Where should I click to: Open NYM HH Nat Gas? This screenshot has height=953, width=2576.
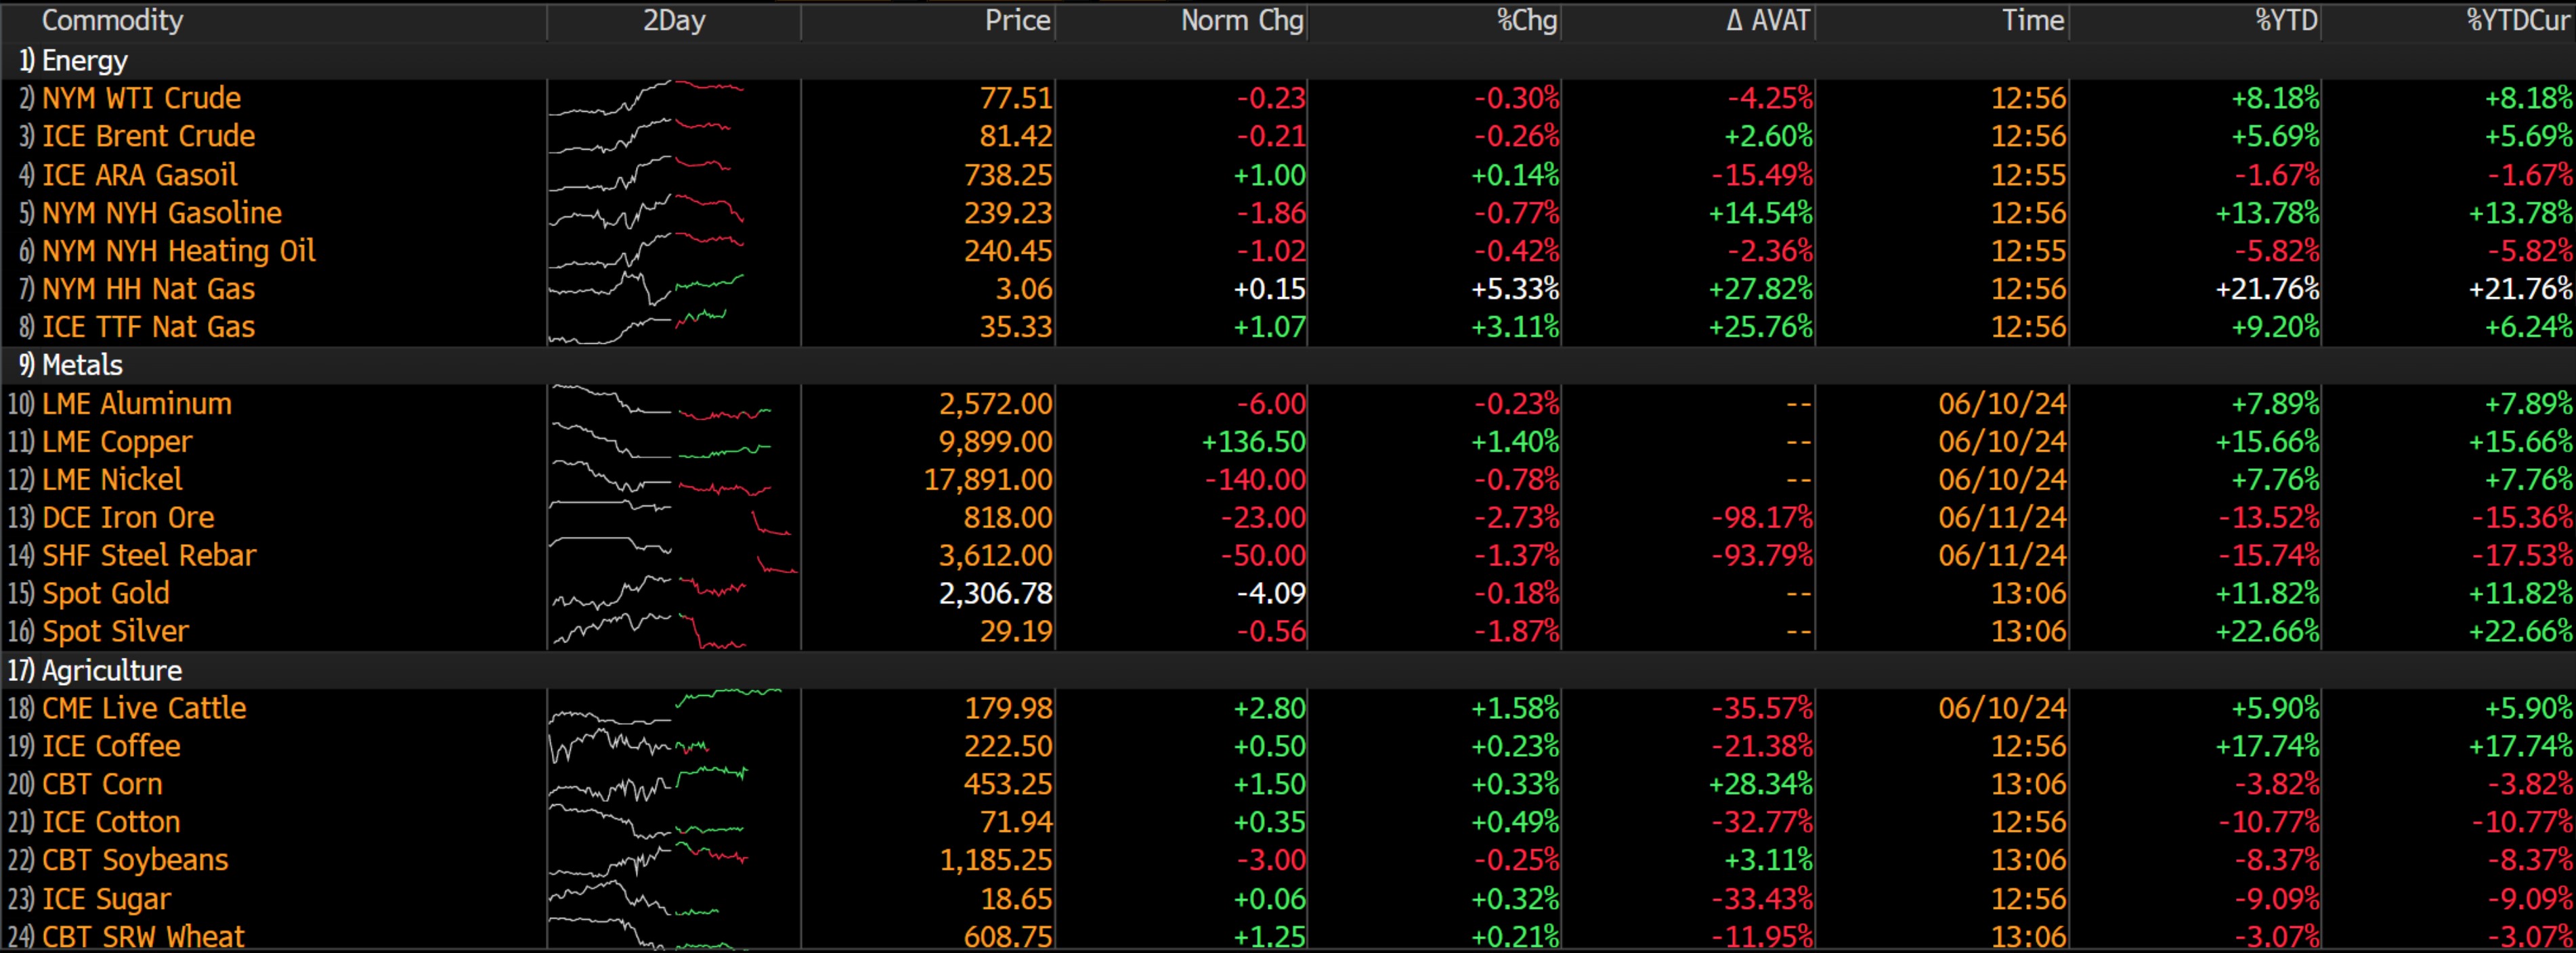(x=148, y=289)
